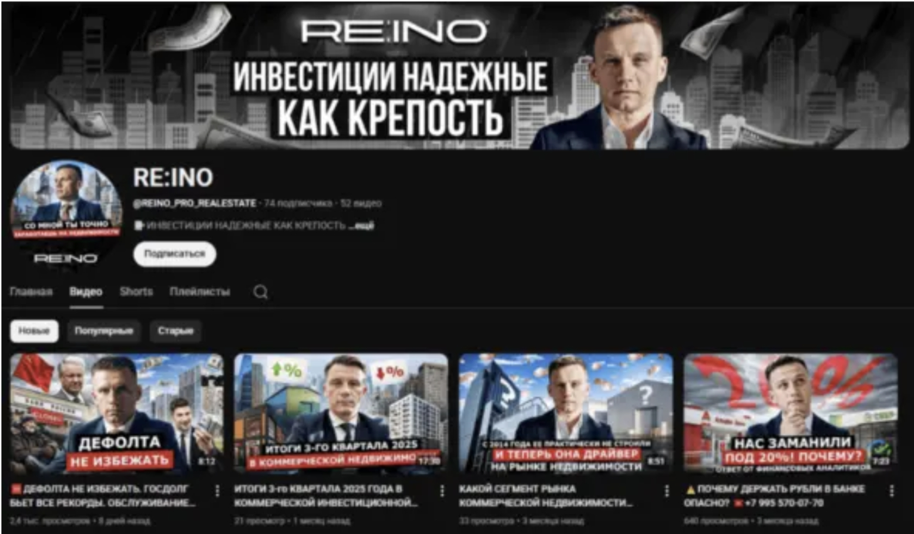Switch to the Shorts tab
Screen dimensions: 914x534
click(x=136, y=292)
